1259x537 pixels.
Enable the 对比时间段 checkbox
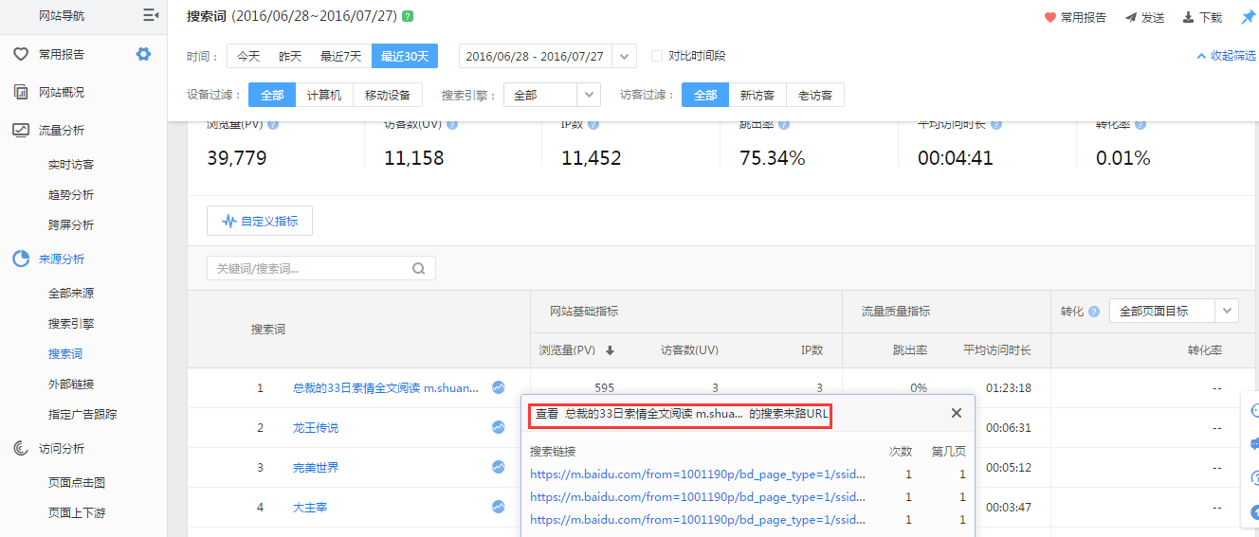[657, 56]
